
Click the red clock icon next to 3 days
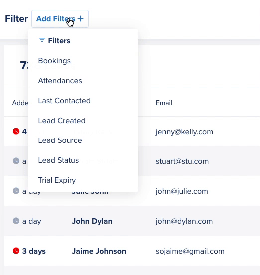tap(16, 251)
